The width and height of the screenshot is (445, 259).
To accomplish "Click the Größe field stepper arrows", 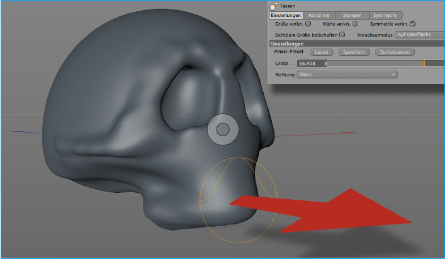I will click(x=325, y=64).
